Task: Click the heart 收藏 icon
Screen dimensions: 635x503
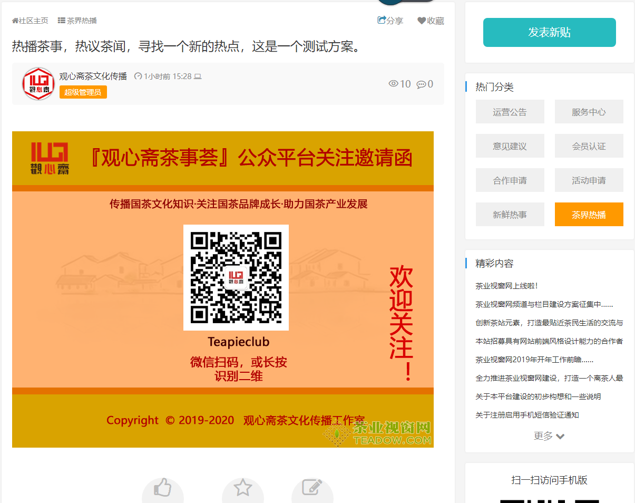Action: point(422,21)
